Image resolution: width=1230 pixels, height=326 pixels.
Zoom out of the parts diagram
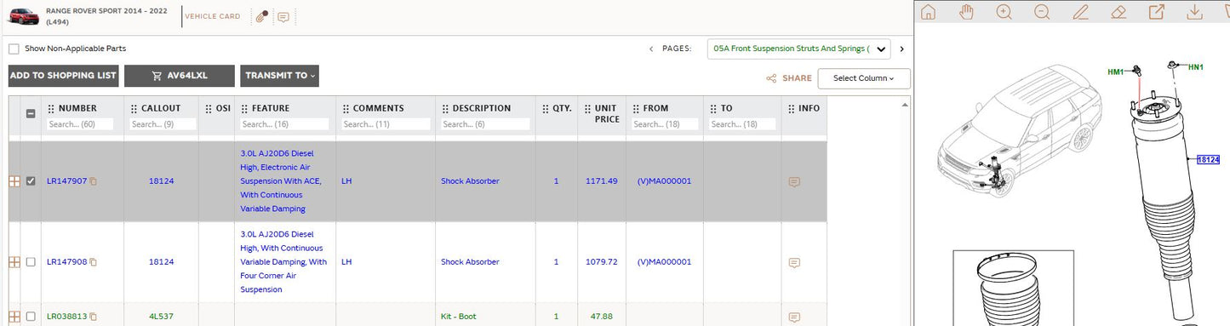pos(1042,12)
